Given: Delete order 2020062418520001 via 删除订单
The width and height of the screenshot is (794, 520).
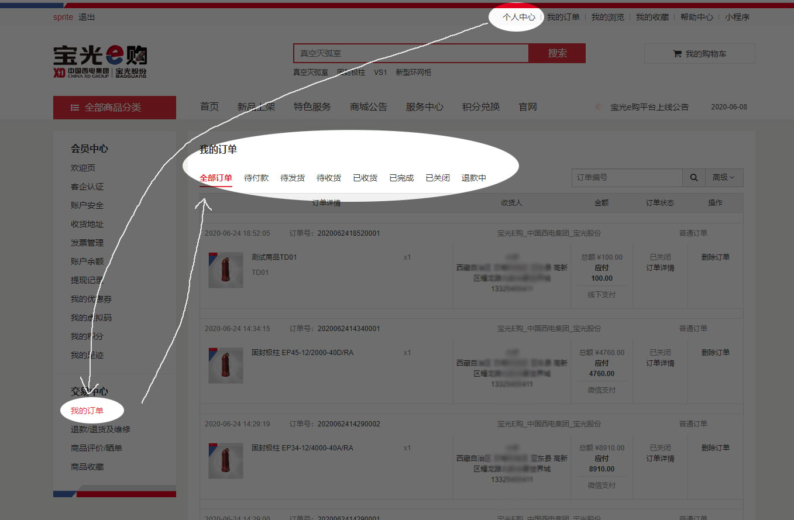Looking at the screenshot, I should pyautogui.click(x=716, y=257).
